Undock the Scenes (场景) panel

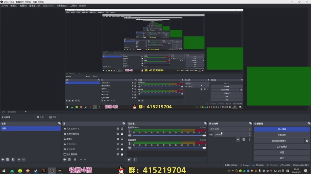click(x=59, y=123)
